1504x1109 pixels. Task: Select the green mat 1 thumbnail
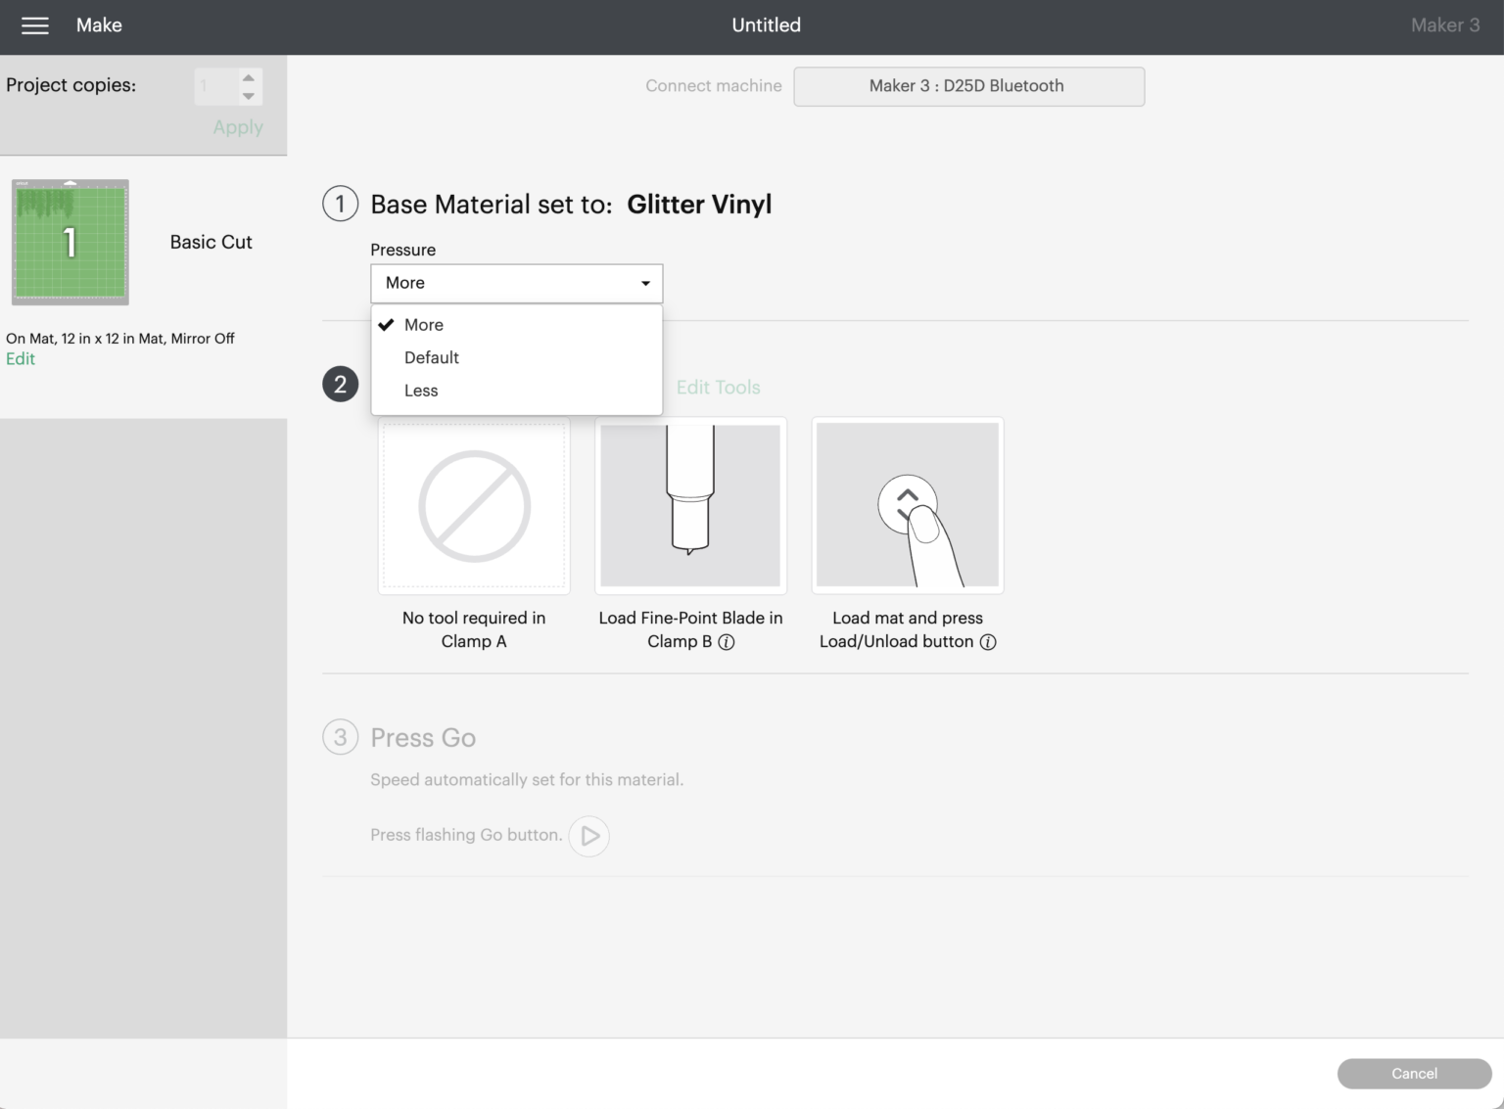point(70,242)
